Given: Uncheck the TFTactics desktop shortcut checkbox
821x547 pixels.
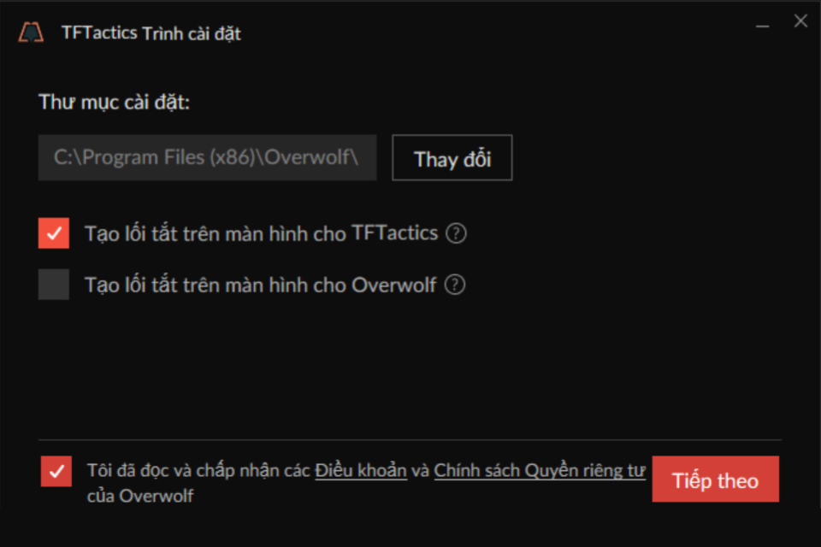Looking at the screenshot, I should coord(53,233).
